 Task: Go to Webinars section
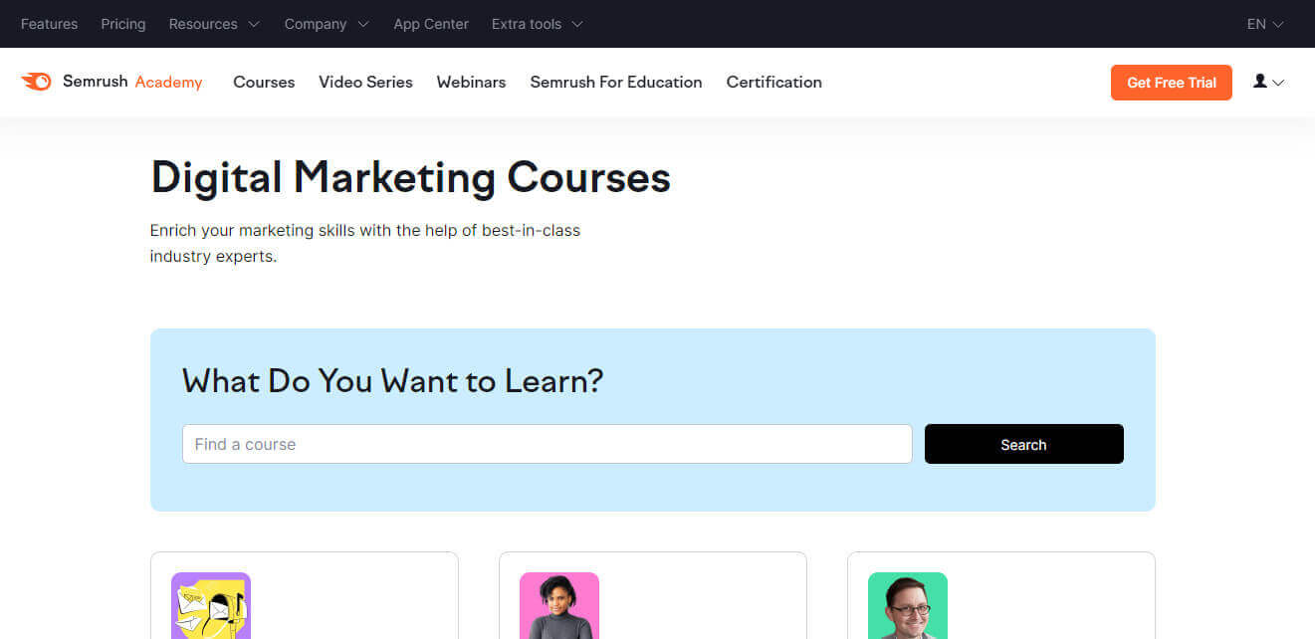coord(471,82)
